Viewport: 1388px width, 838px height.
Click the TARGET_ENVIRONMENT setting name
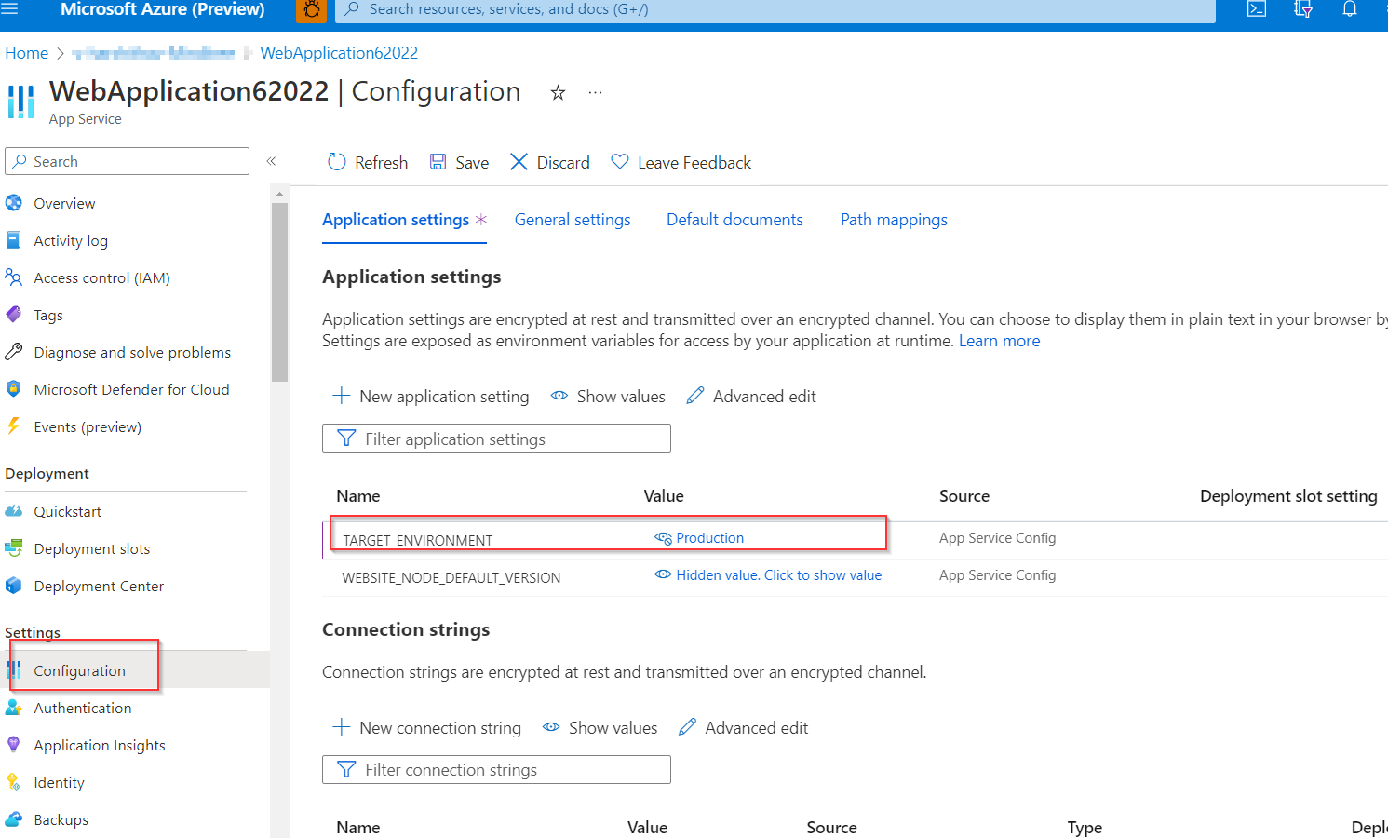tap(417, 540)
